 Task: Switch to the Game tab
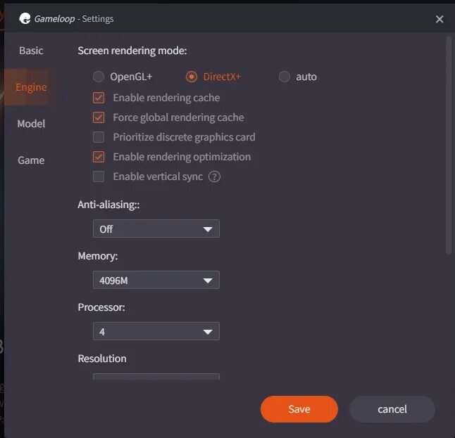(x=31, y=160)
